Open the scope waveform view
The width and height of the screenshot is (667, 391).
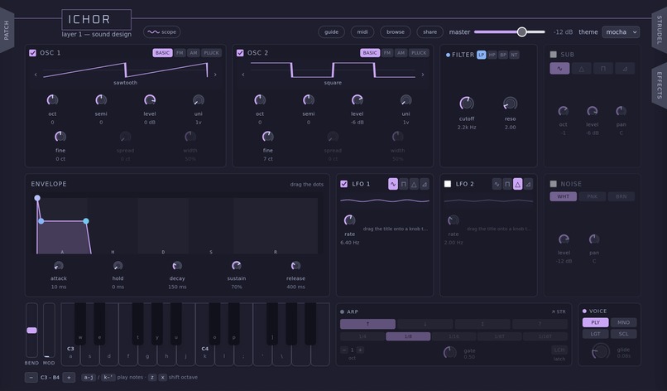tap(161, 32)
